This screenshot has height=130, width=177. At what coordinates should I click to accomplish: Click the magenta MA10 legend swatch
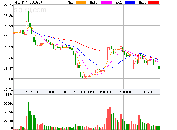pyautogui.click(x=107, y=2)
